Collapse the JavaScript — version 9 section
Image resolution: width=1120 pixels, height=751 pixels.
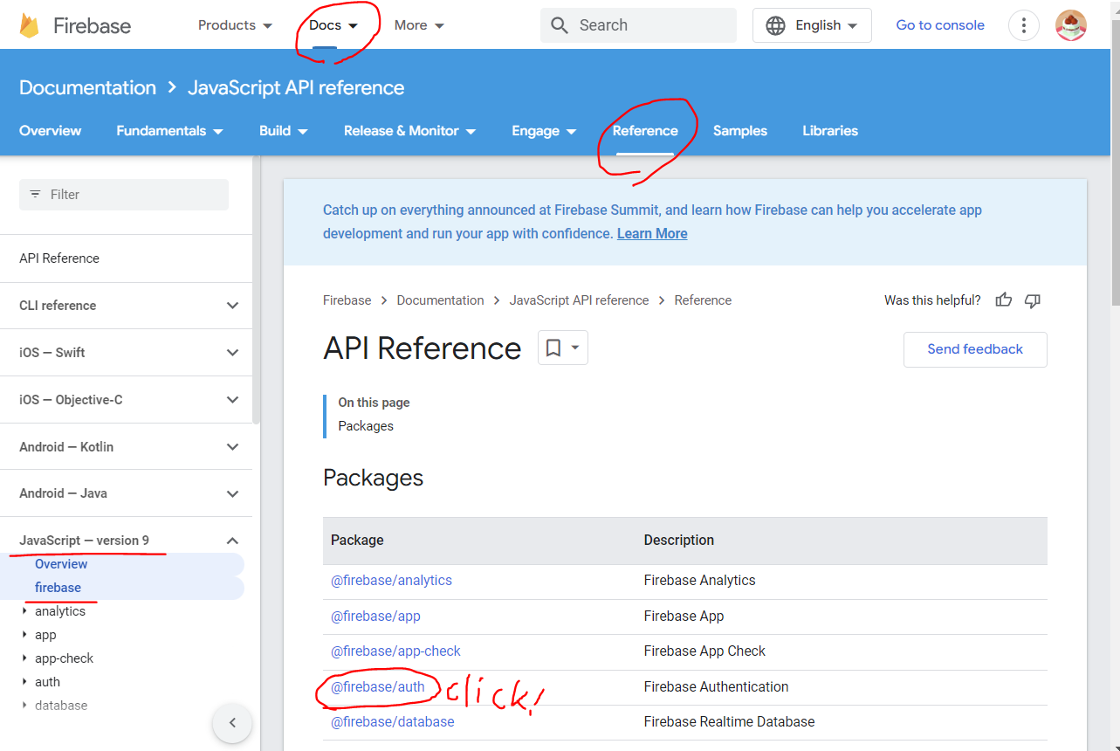click(x=232, y=541)
